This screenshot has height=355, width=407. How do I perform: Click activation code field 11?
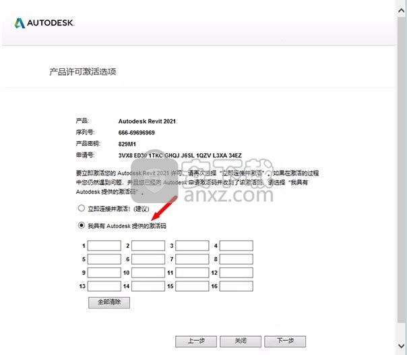point(192,273)
